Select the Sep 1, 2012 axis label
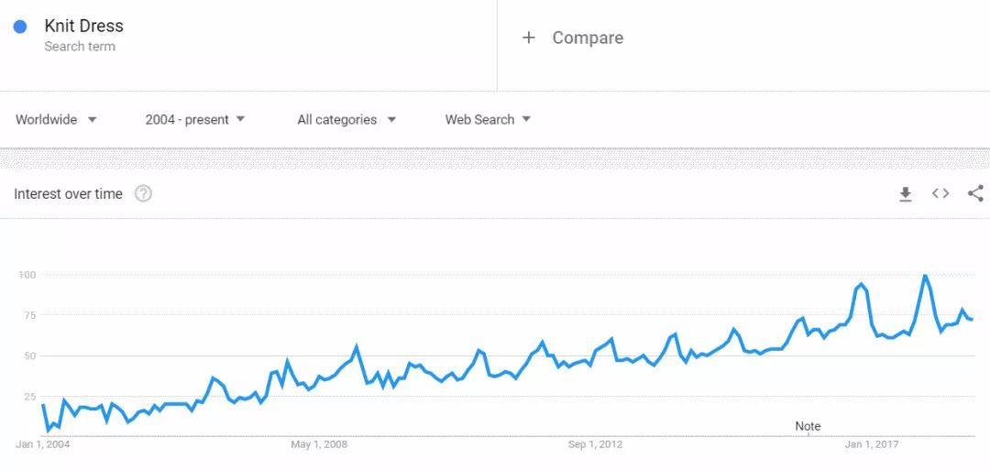 click(595, 444)
